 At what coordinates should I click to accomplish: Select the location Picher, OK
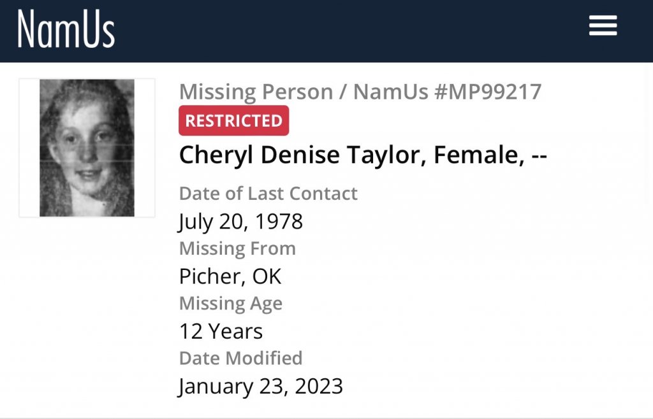(230, 276)
